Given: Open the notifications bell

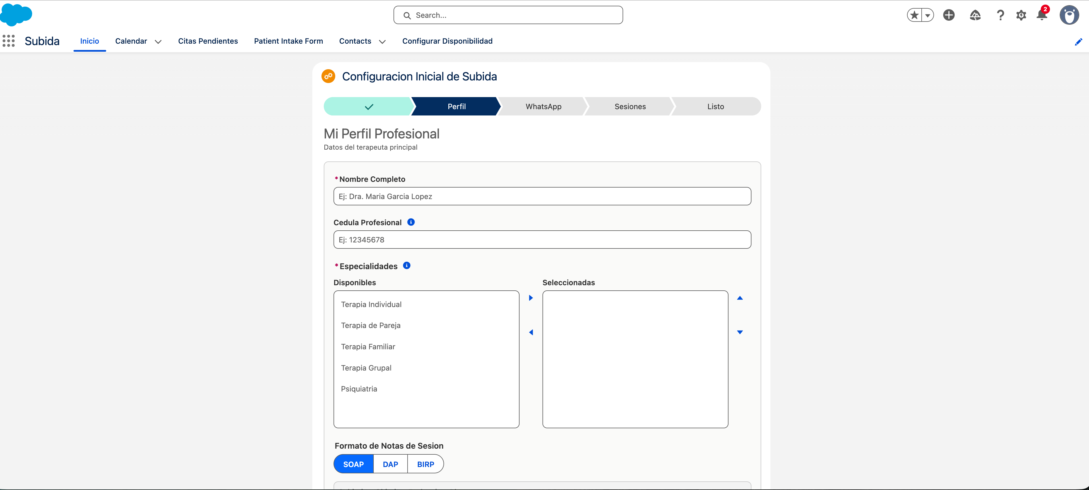Looking at the screenshot, I should [1042, 15].
